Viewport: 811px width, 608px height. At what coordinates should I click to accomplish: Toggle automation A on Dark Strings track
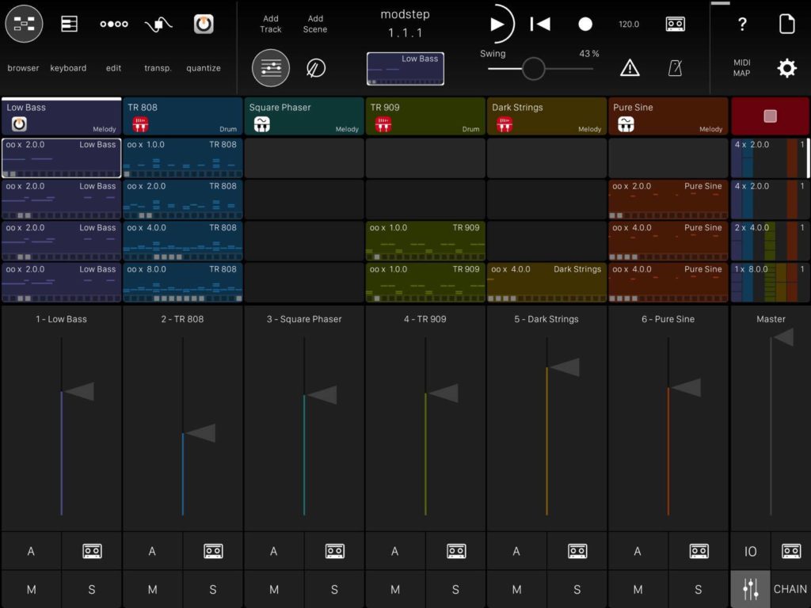pos(516,551)
